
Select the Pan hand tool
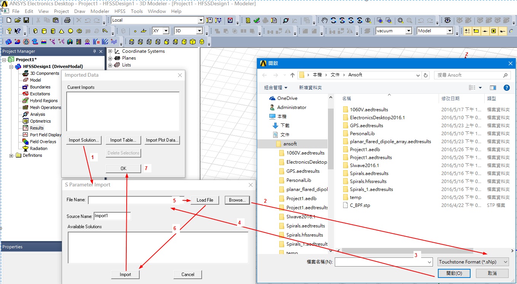click(324, 20)
